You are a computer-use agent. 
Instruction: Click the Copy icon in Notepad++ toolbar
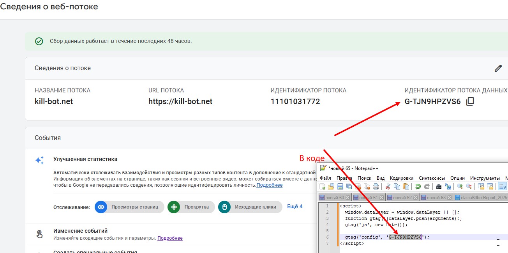pyautogui.click(x=397, y=186)
